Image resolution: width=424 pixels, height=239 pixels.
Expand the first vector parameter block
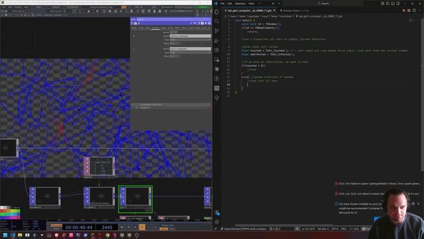(x=134, y=36)
